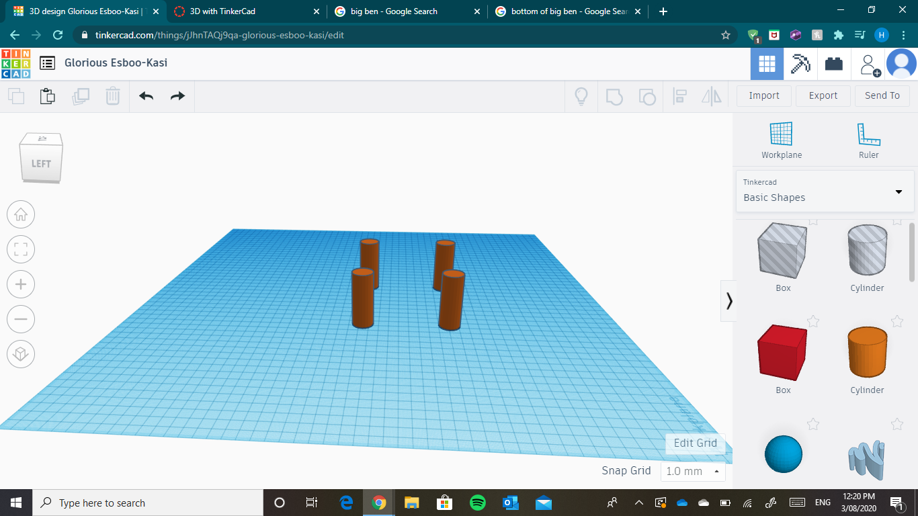
Task: Select the front-right tilted orange cylinder
Action: 452,301
